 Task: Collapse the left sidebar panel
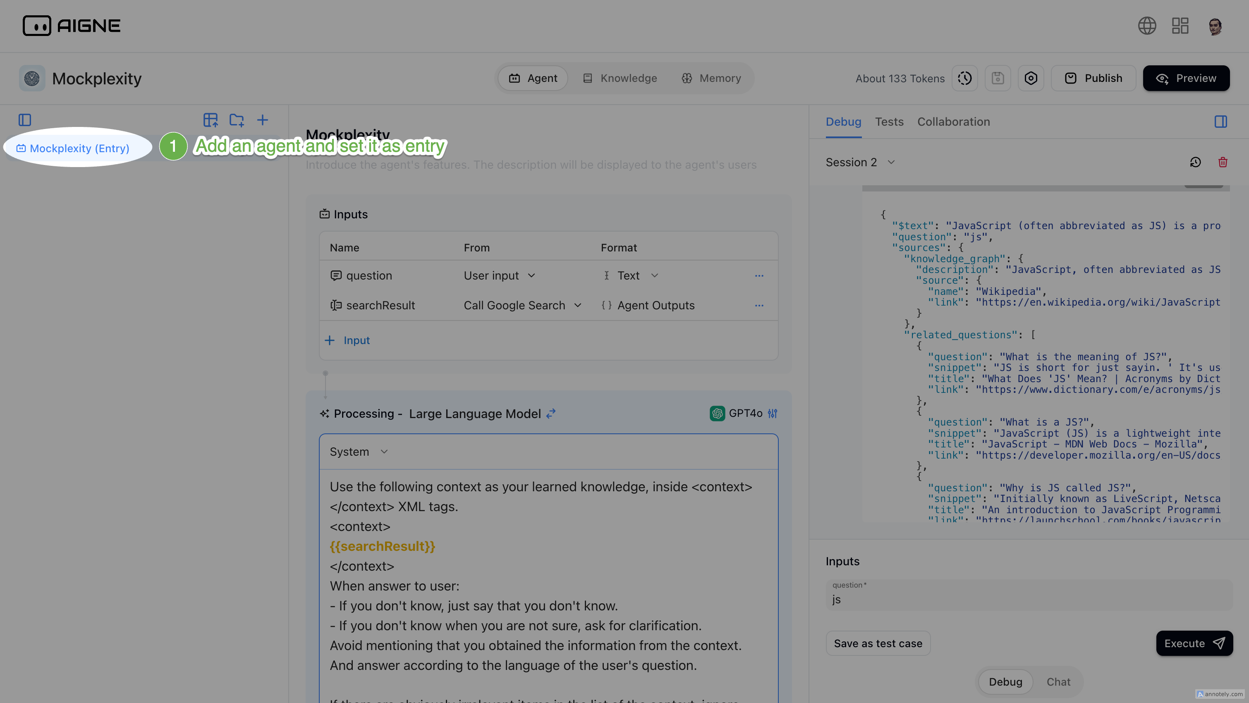pos(25,120)
